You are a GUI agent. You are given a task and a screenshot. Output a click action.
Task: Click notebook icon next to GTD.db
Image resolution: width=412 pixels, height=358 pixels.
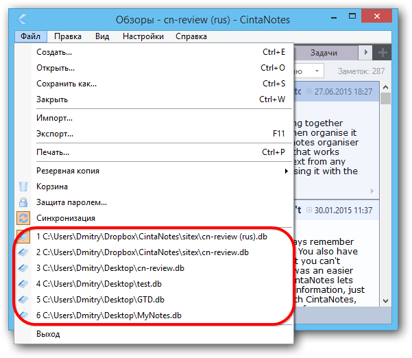23,300
